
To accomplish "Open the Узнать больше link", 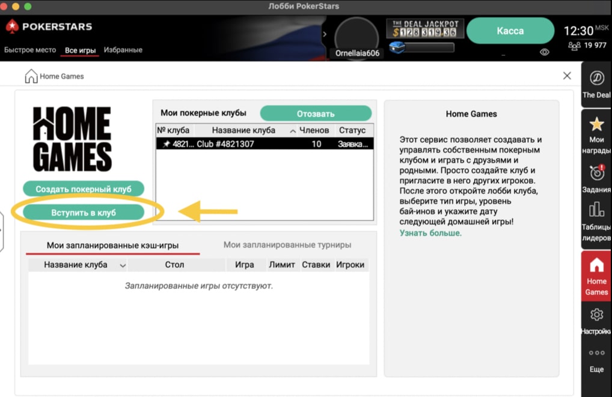I will click(430, 233).
